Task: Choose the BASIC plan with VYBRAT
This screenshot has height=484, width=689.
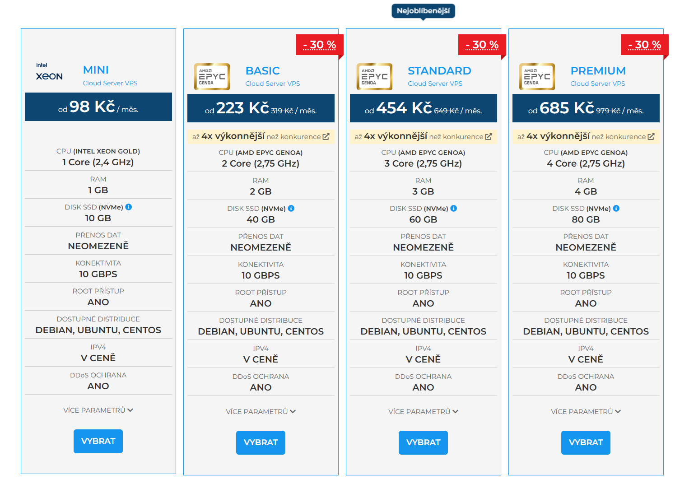Action: tap(261, 442)
